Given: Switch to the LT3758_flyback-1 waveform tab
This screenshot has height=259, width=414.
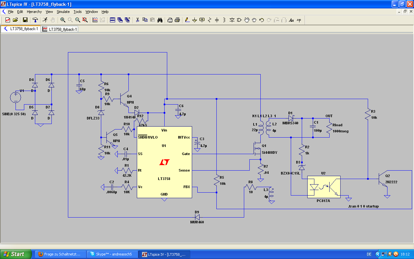Looking at the screenshot, I should coord(60,29).
